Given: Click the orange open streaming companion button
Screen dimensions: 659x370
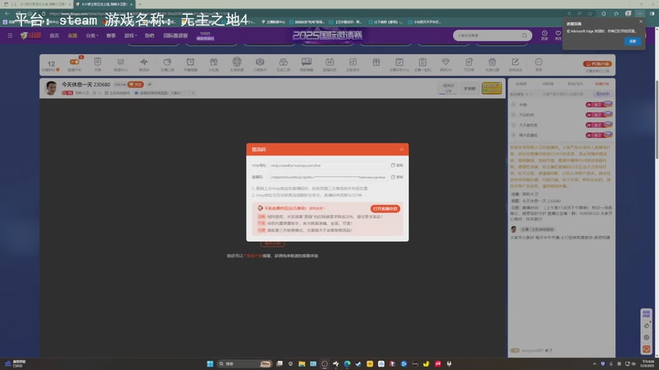Looking at the screenshot, I should tap(385, 209).
